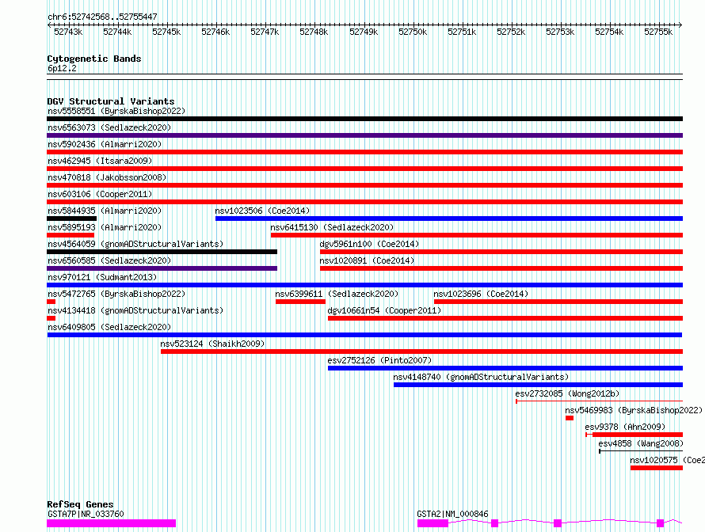Open the nsv1020891 (Coe2014) label
Screen dimensions: 705x532
click(367, 260)
